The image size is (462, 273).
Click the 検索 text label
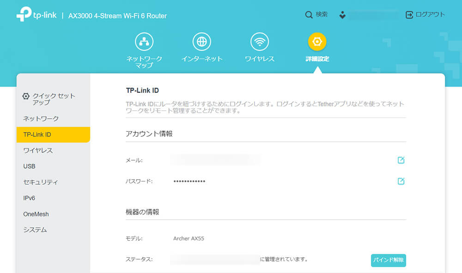(322, 14)
